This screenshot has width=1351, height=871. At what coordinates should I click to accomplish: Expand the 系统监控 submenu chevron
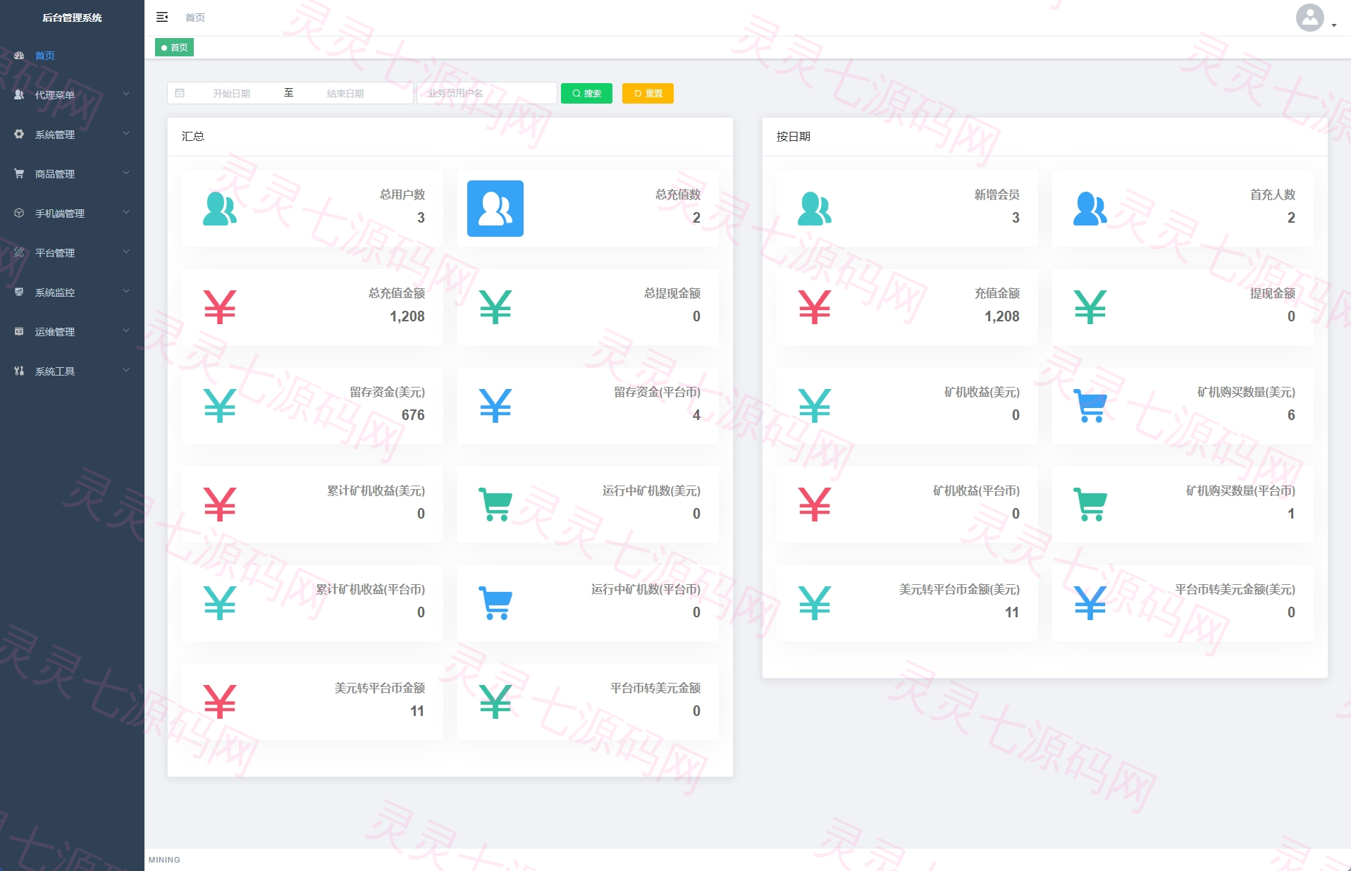126,291
